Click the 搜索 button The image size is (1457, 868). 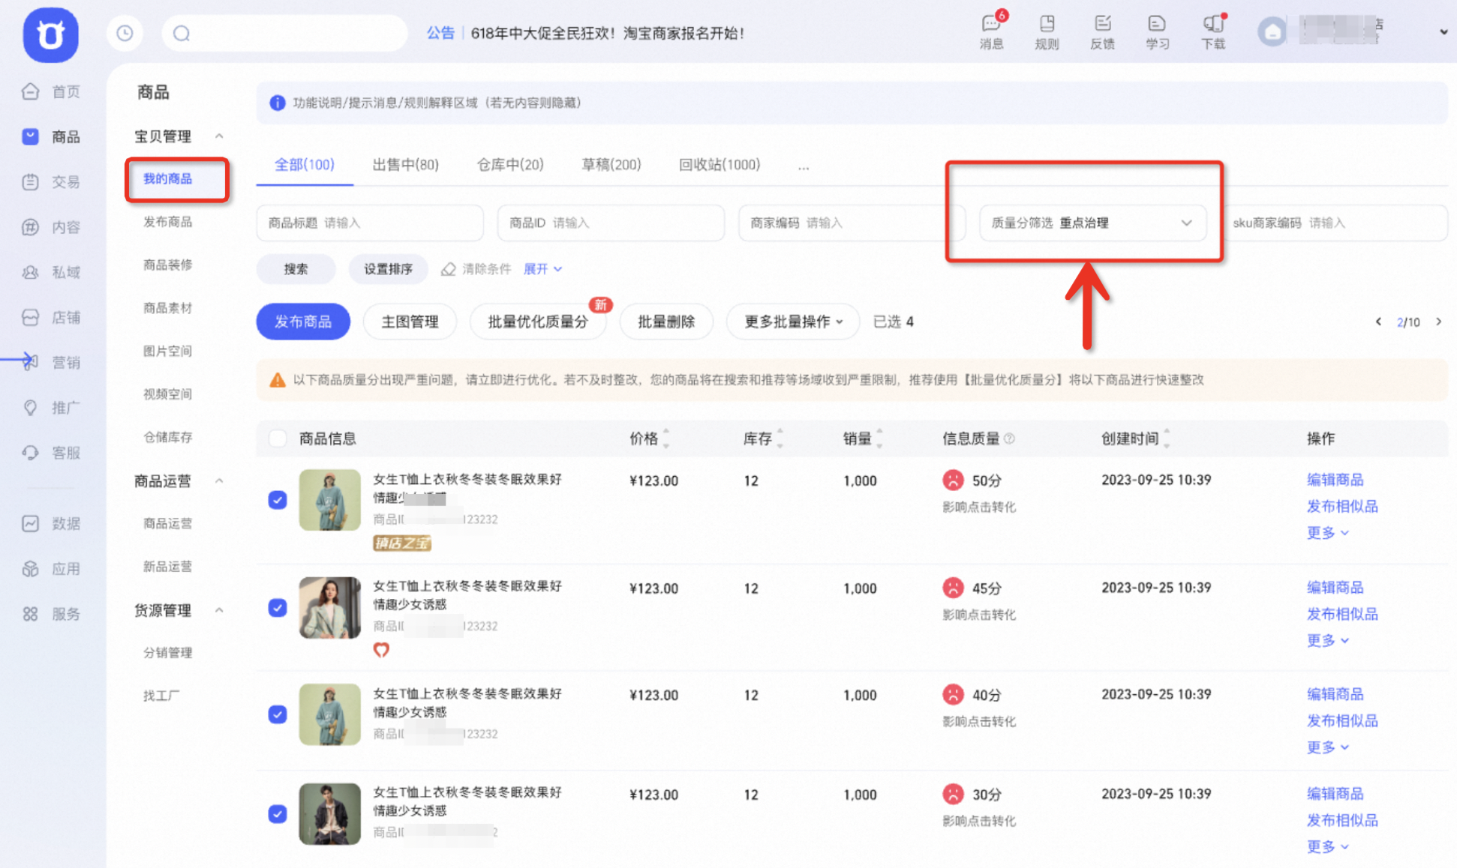click(296, 269)
